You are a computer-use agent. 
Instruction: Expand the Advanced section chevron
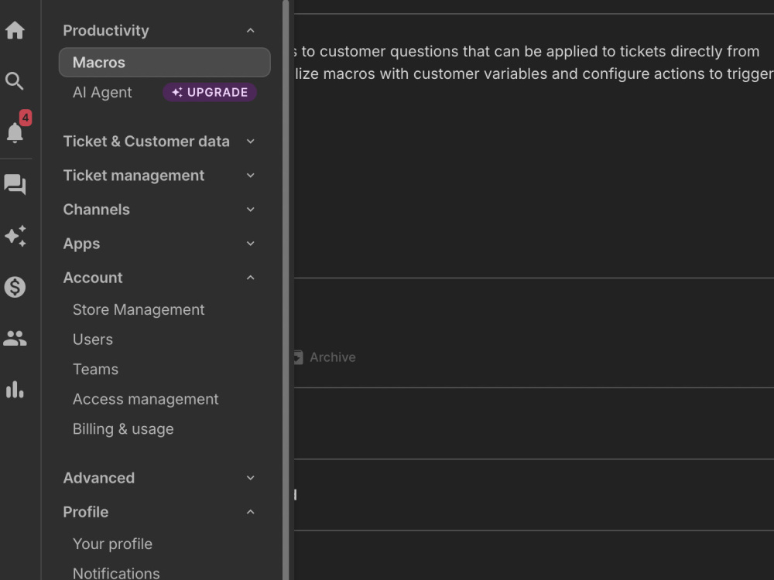(x=250, y=478)
